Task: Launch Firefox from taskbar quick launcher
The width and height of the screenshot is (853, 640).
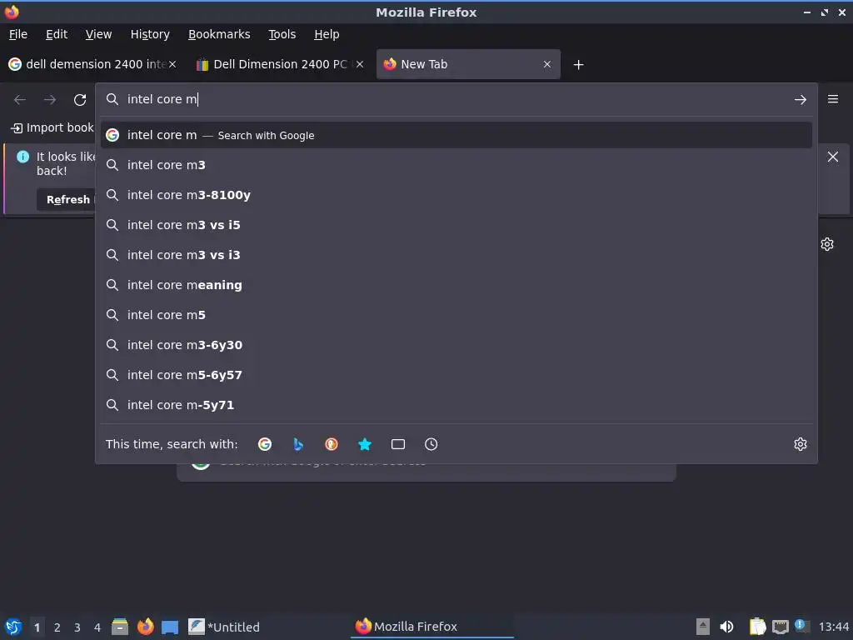Action: (x=145, y=627)
